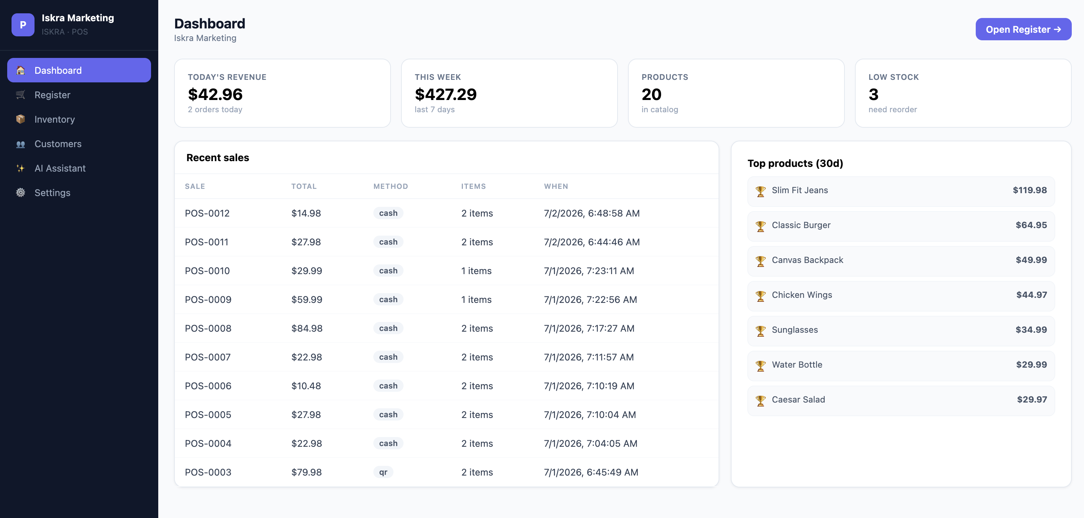Click the $29.97 amount for Caesar Salad
This screenshot has height=518, width=1084.
[x=1032, y=400]
